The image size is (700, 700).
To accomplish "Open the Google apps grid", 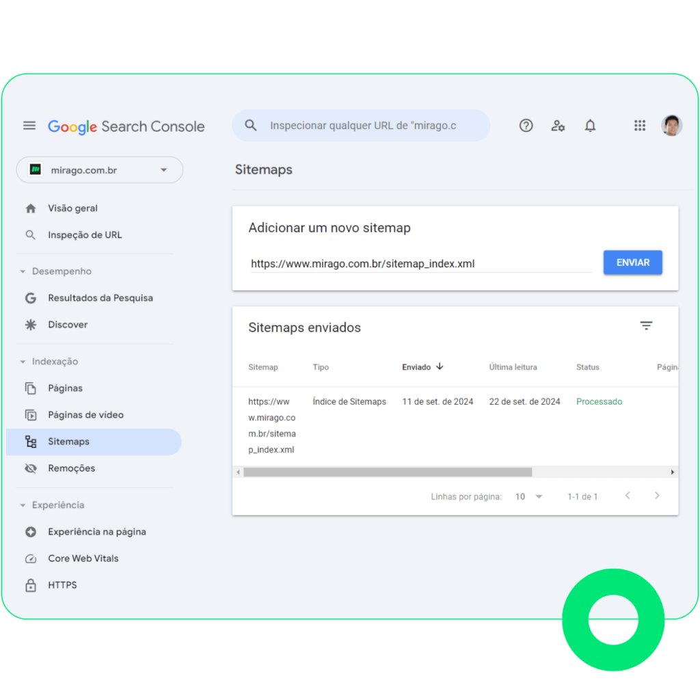I will point(640,126).
